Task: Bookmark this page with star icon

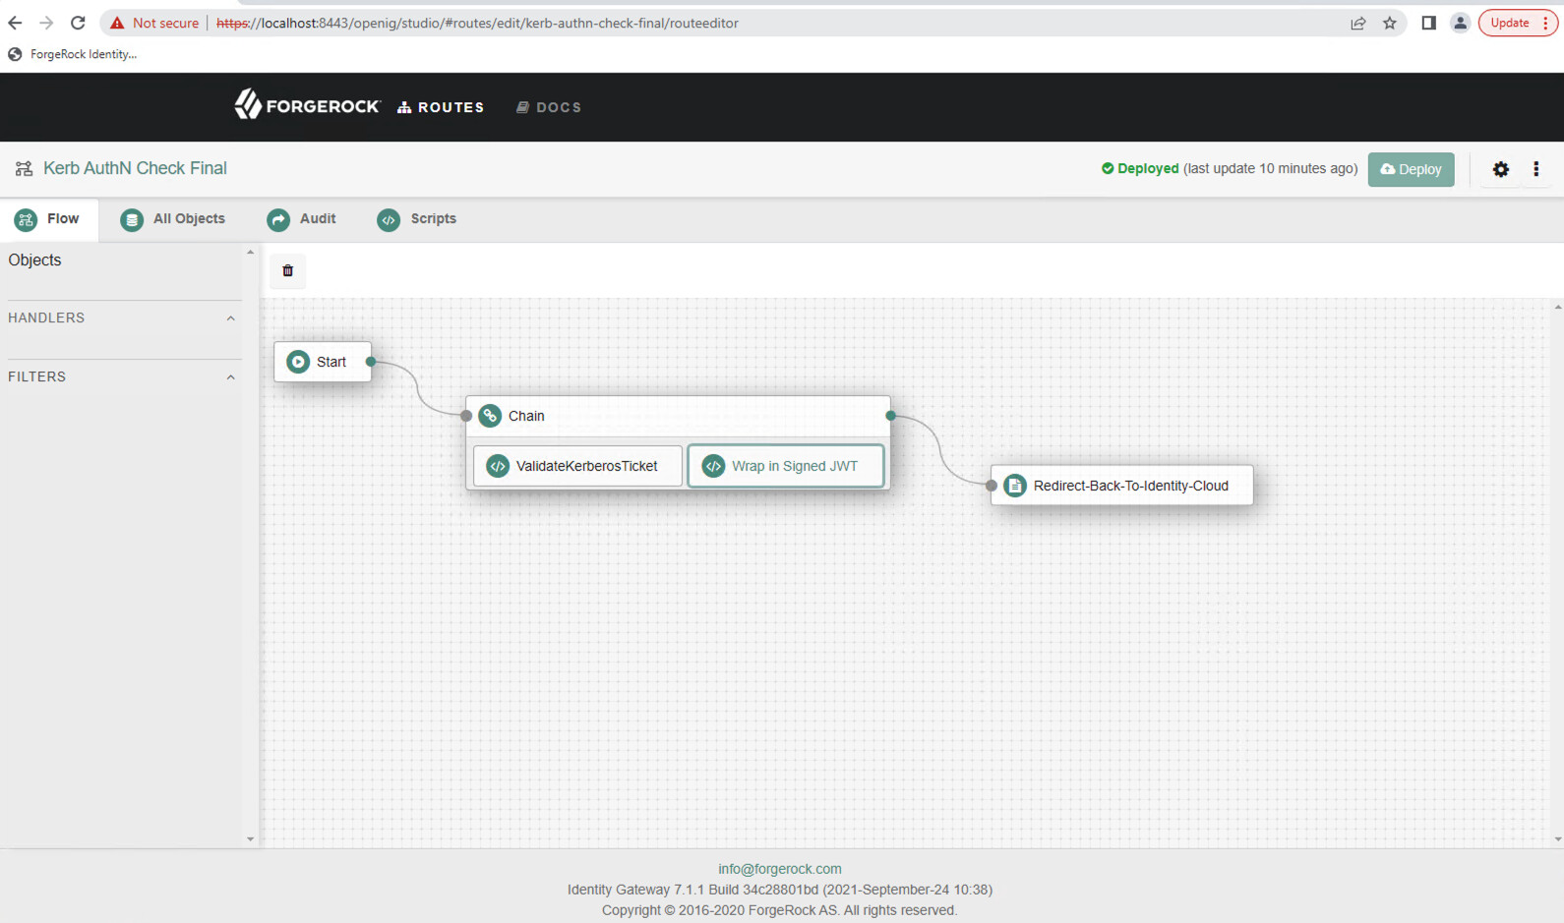Action: (1390, 23)
